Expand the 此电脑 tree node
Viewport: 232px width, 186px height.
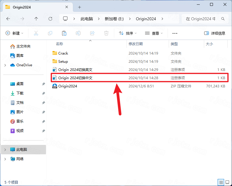5,150
